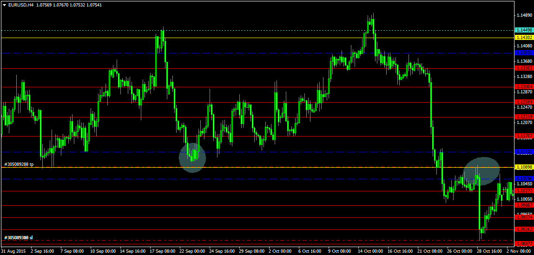
Task: Click the 22 Sep 00:00 time label
Action: click(x=192, y=251)
